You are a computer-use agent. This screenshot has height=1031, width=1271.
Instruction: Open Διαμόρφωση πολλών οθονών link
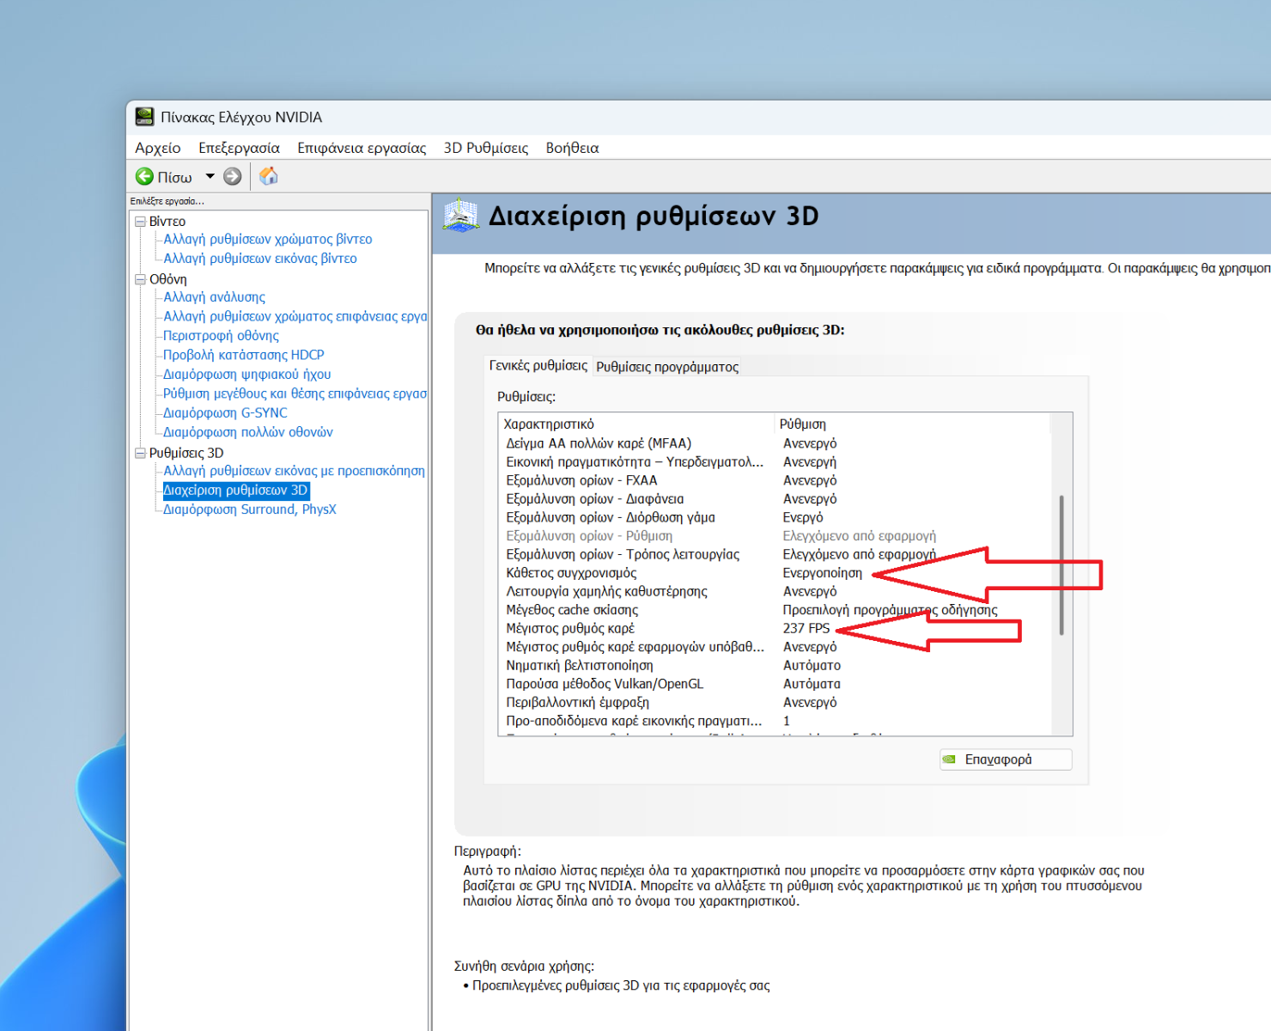coord(248,432)
